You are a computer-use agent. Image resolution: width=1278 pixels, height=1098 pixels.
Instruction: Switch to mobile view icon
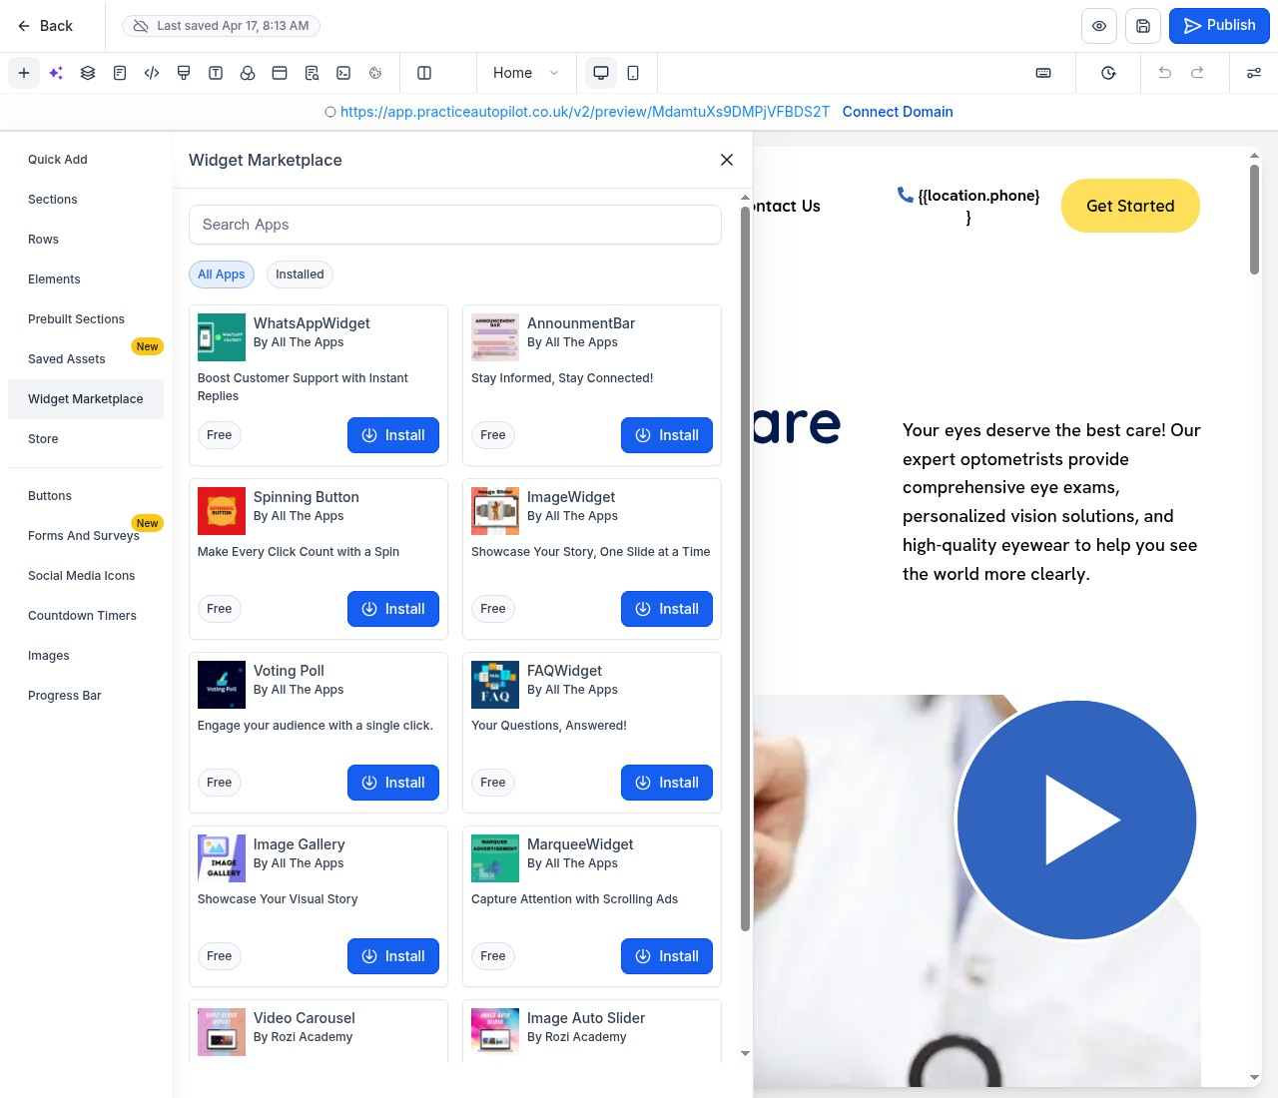[x=633, y=73]
